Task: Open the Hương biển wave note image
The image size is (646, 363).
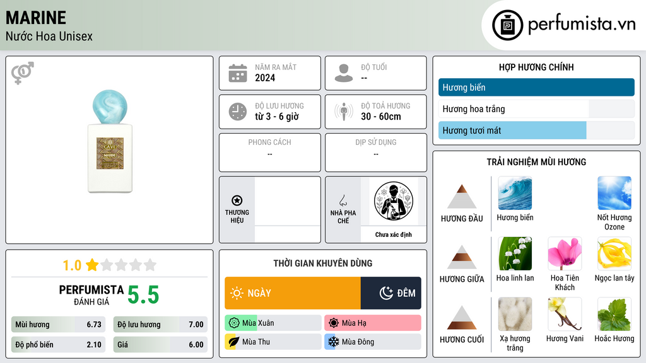Action: pos(515,193)
